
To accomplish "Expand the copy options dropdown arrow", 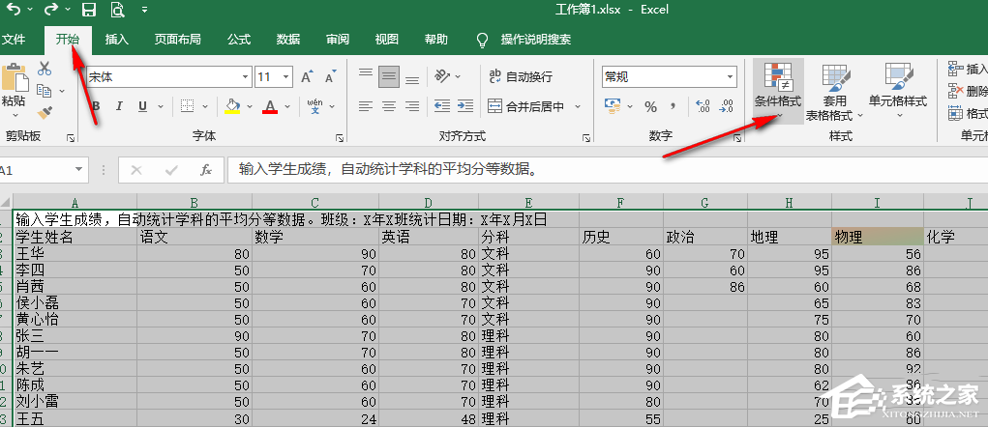I will coord(62,91).
